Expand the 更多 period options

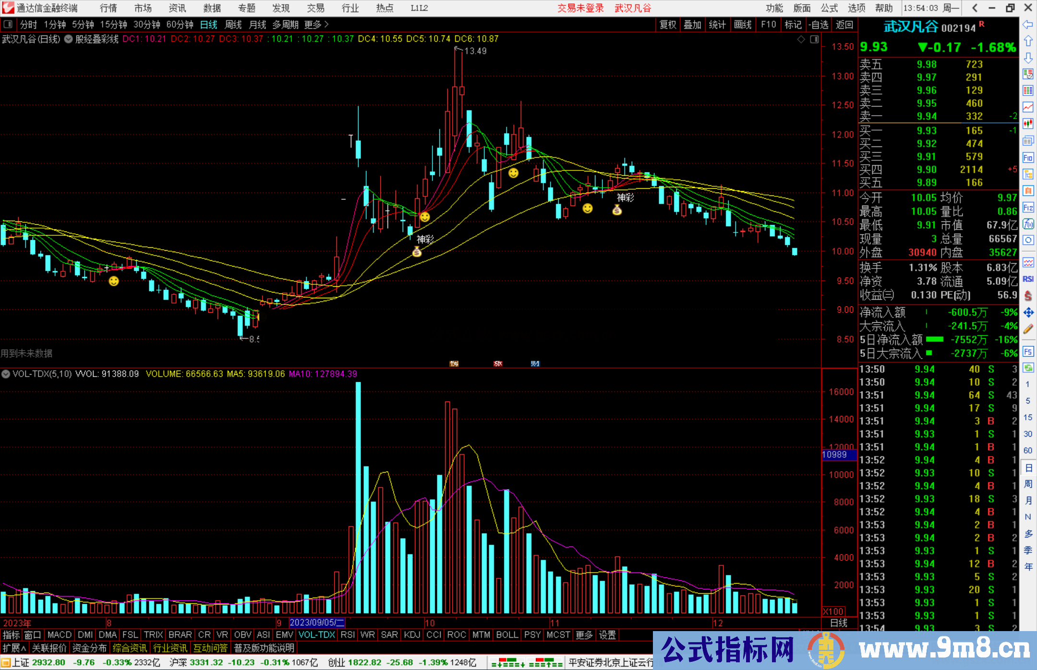[316, 24]
